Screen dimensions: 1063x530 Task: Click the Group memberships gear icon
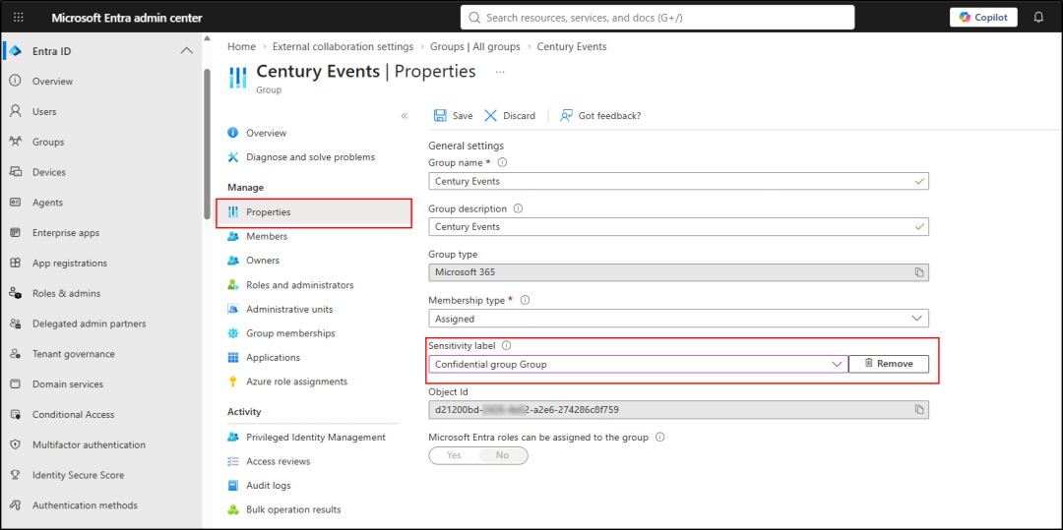tap(233, 333)
